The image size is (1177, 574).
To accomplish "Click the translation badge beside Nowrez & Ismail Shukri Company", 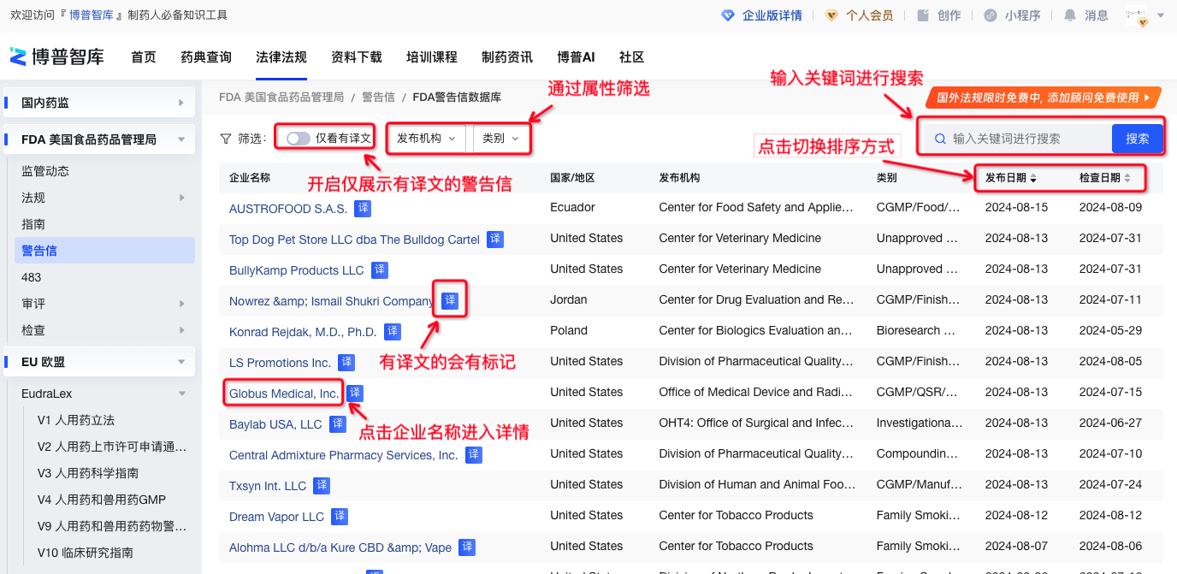I will (x=450, y=301).
